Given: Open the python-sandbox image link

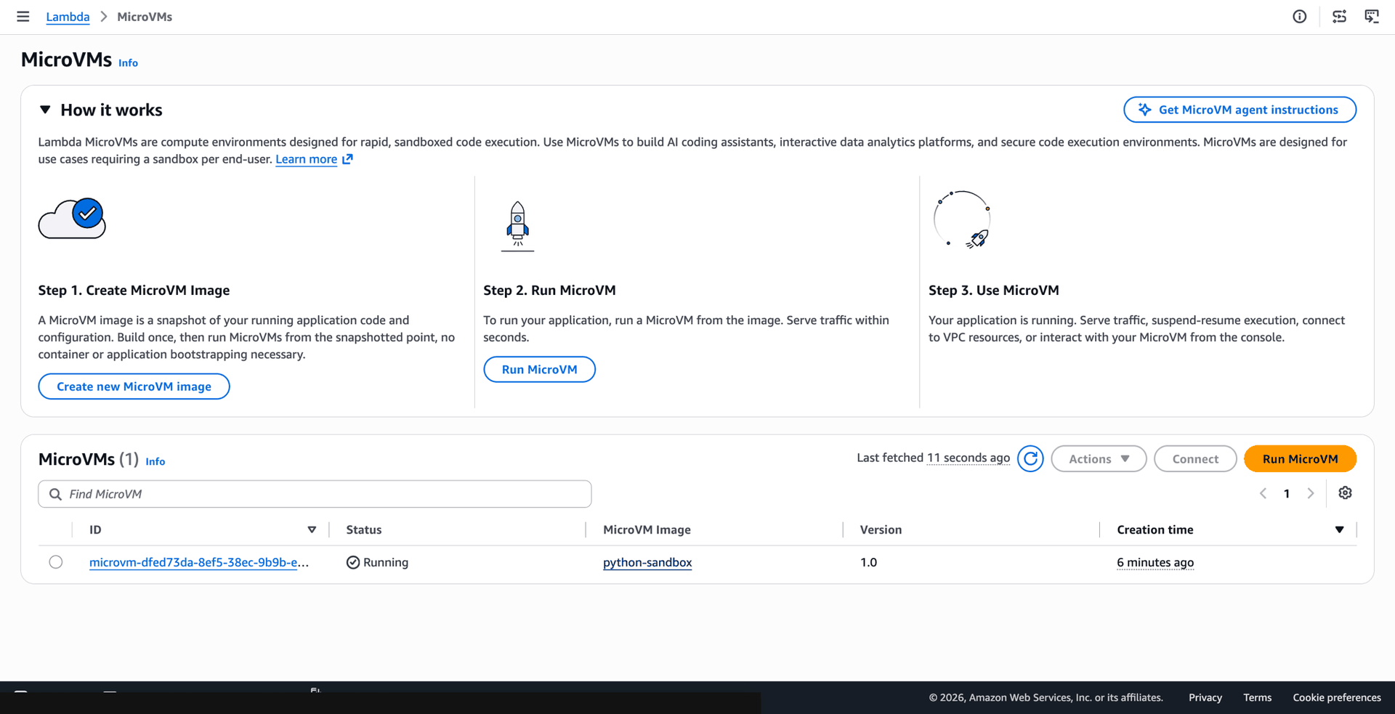Looking at the screenshot, I should (x=647, y=562).
